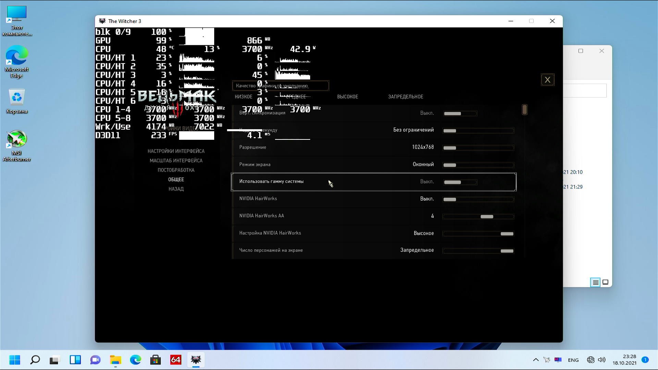Select ЗАПРЕДЕЛЬНОЕ graphics preset
Screen dimensions: 658x370
[405, 97]
